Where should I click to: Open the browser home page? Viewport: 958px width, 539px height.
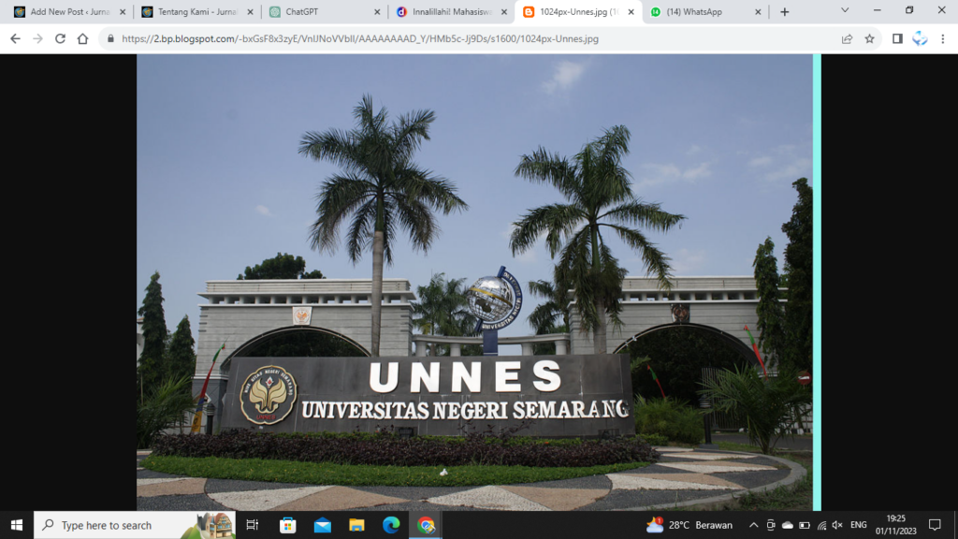[x=82, y=38]
